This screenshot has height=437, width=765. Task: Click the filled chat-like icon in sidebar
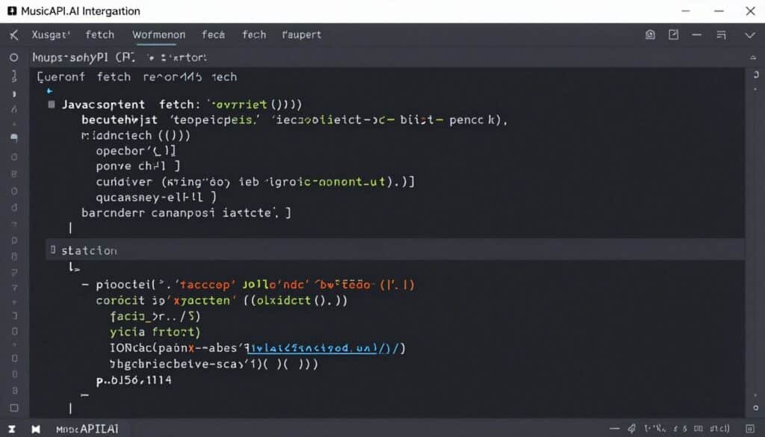14,138
